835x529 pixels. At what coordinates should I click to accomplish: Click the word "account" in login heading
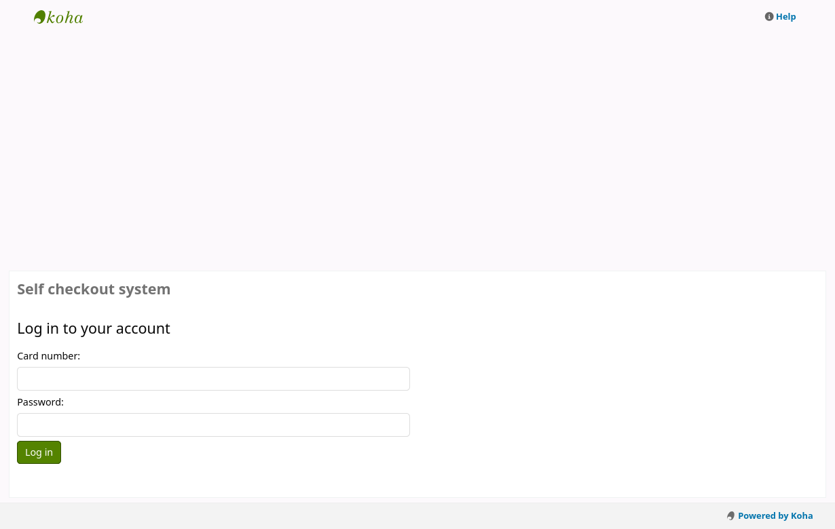pyautogui.click(x=143, y=329)
